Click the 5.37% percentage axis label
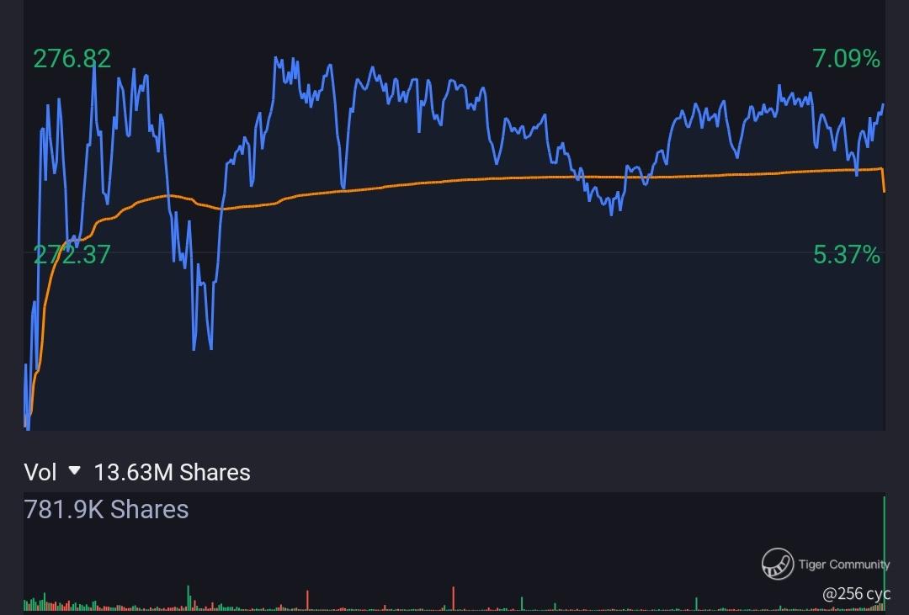The width and height of the screenshot is (909, 615). tap(847, 255)
